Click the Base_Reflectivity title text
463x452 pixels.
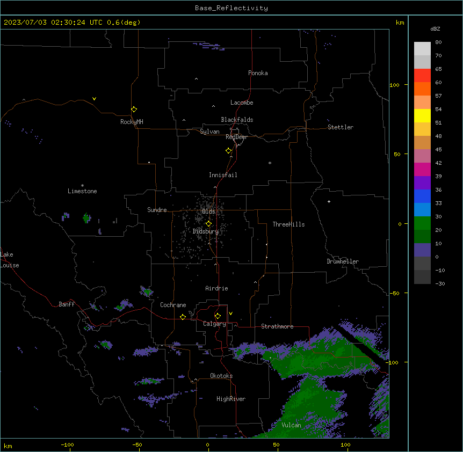coord(231,8)
